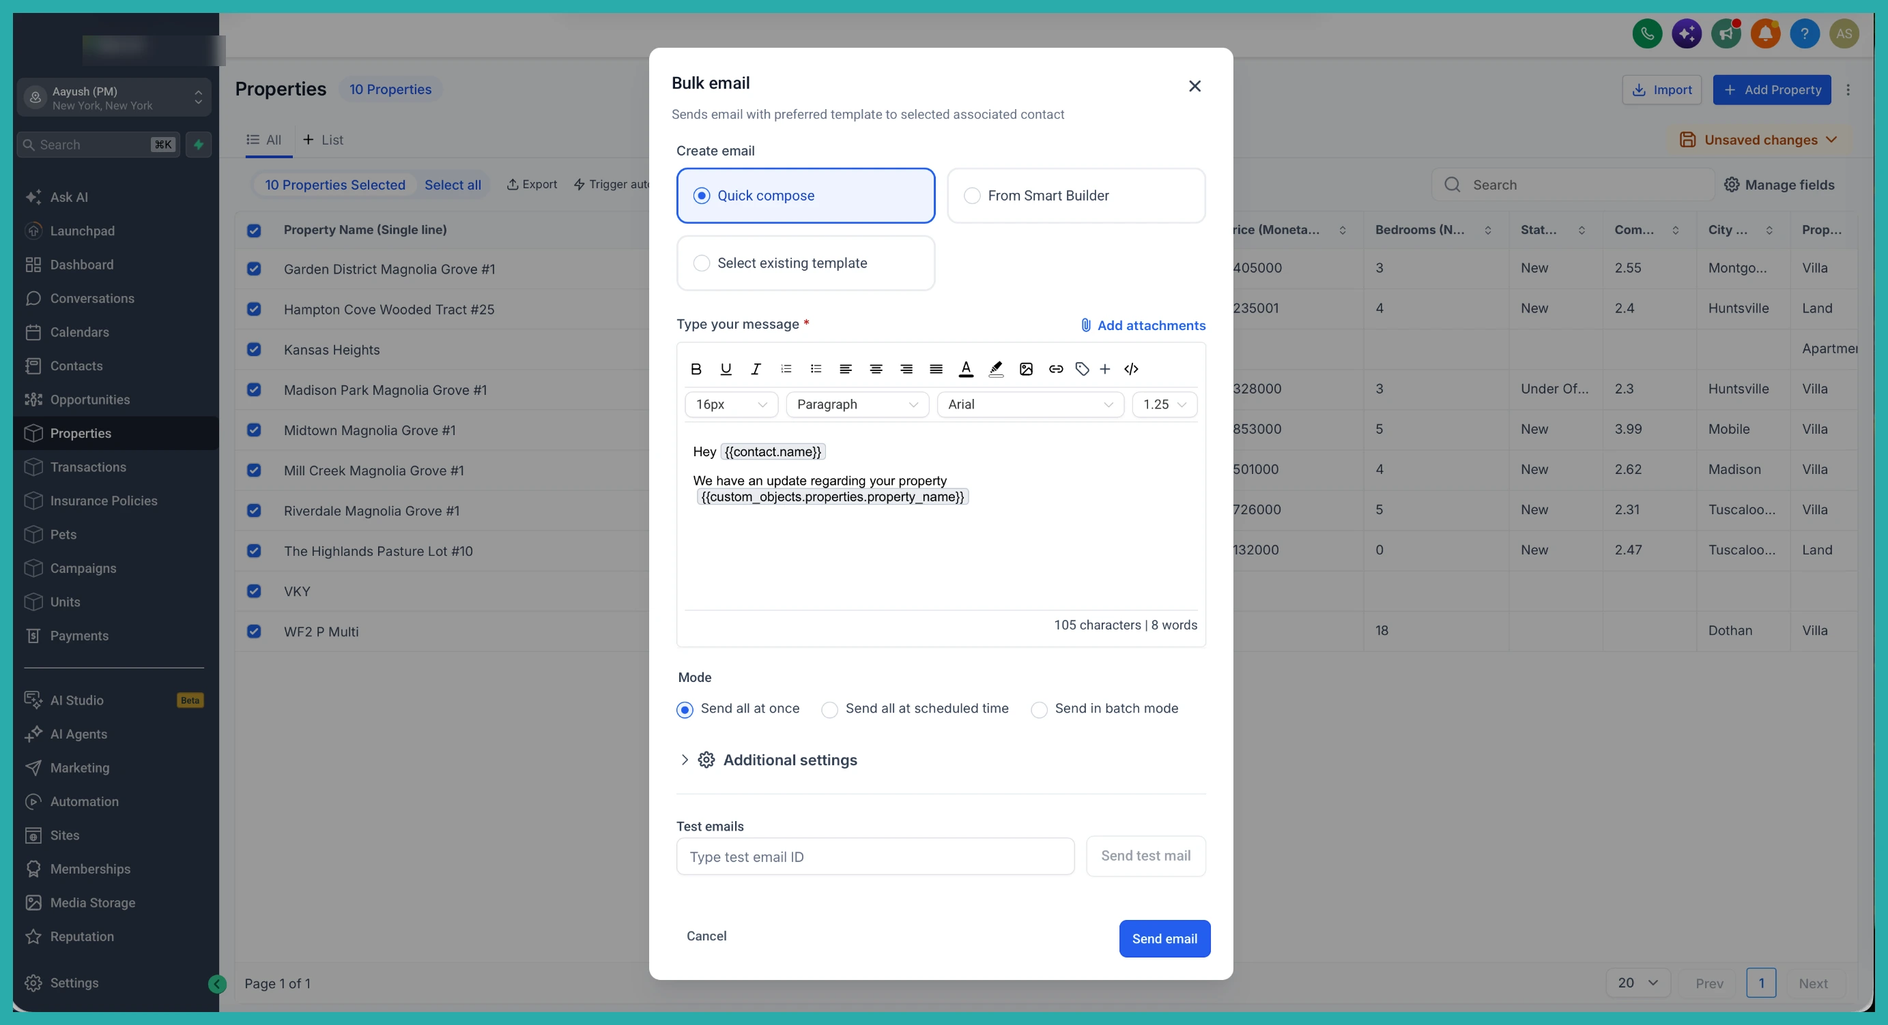
Task: Open the notifications bell icon
Action: pyautogui.click(x=1766, y=33)
